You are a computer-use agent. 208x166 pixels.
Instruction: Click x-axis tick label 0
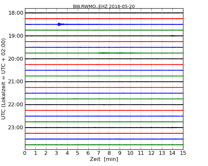(25, 153)
